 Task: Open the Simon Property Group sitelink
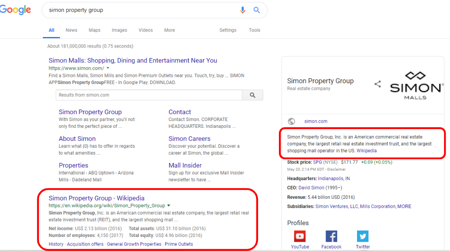click(90, 112)
